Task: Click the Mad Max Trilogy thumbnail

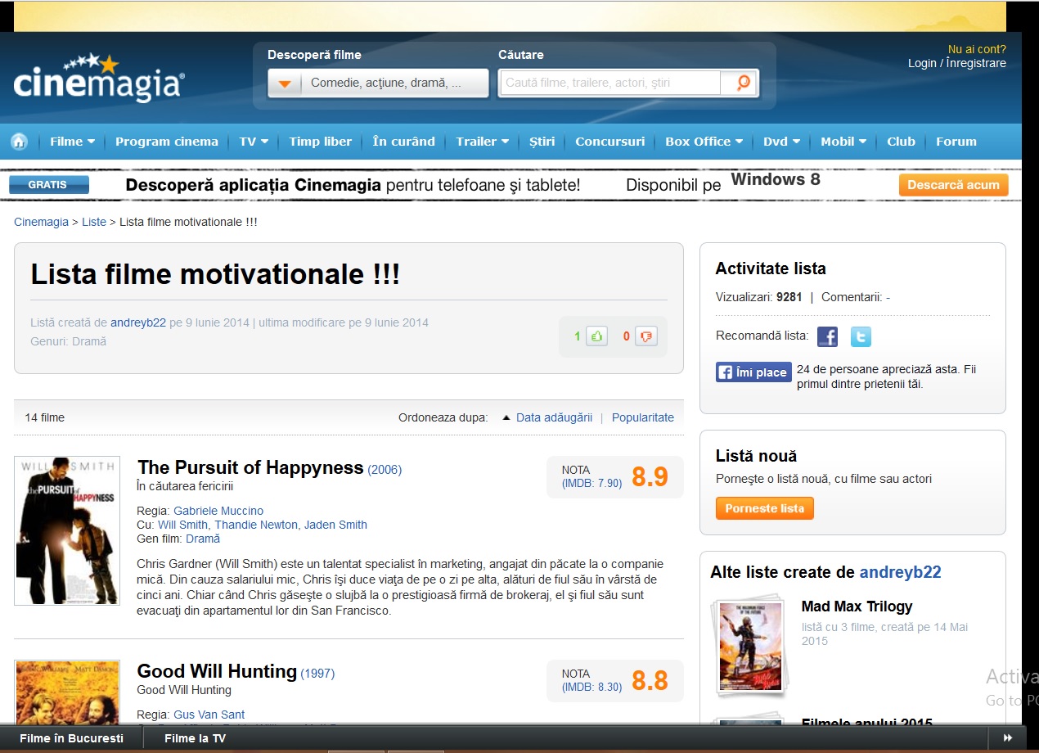Action: pos(750,647)
